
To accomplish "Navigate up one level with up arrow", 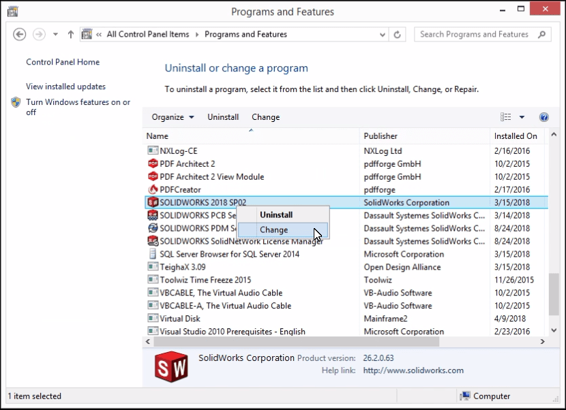I will coord(71,35).
